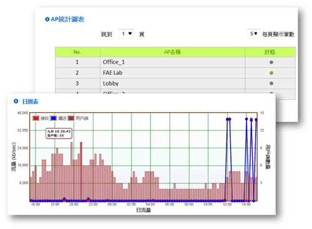Viewport: 312px width, 229px height.
Task: Click the No. column header
Action: point(77,52)
